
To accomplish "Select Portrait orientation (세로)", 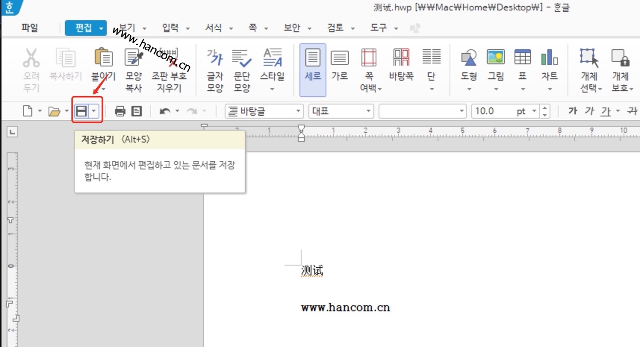I will click(313, 69).
